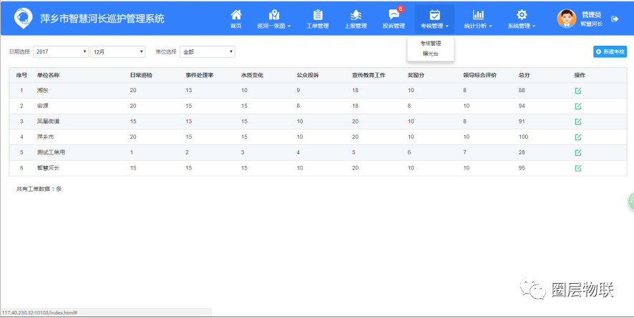Select 考核管理 in dropdown list
634x318 pixels.
click(x=431, y=44)
